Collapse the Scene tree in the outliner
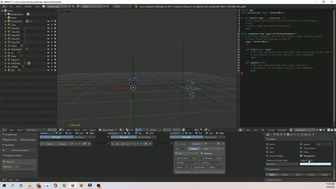The image size is (336, 189). (x=2, y=10)
